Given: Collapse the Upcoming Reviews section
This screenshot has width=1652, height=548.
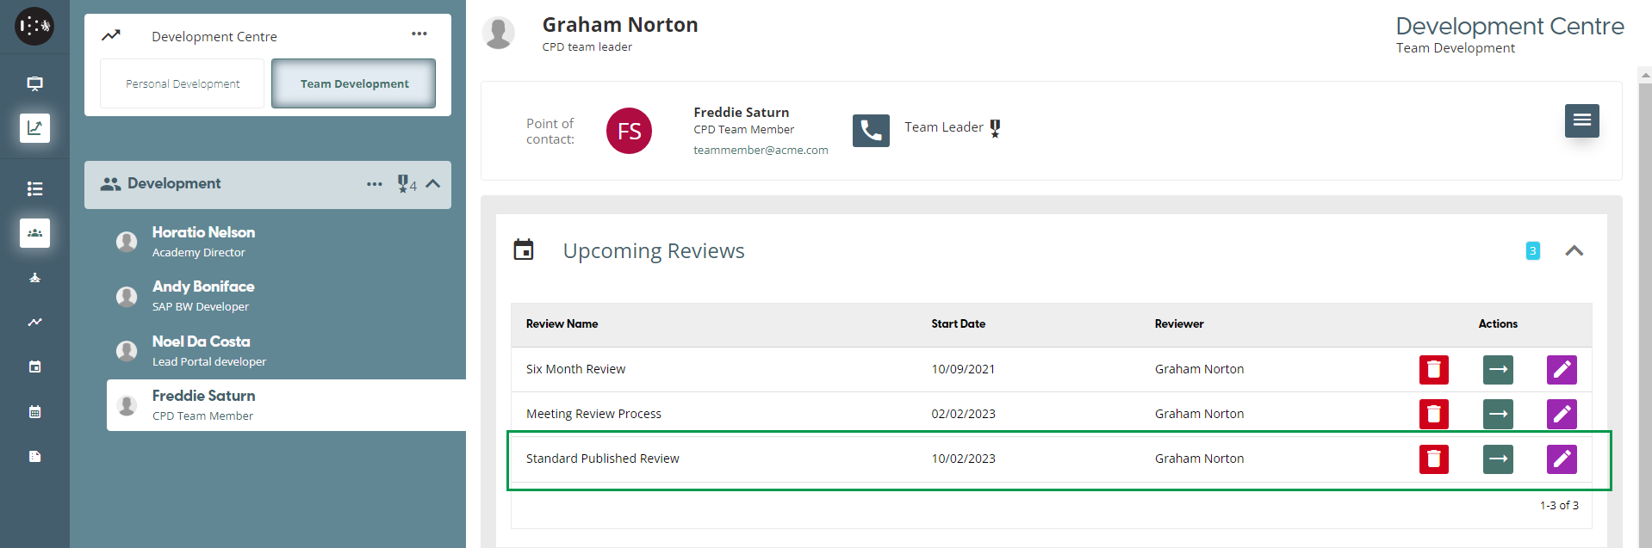Looking at the screenshot, I should (x=1574, y=251).
